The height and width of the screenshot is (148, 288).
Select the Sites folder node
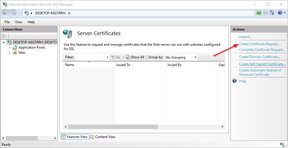tap(22, 53)
